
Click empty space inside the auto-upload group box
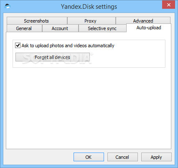[x=127, y=59]
